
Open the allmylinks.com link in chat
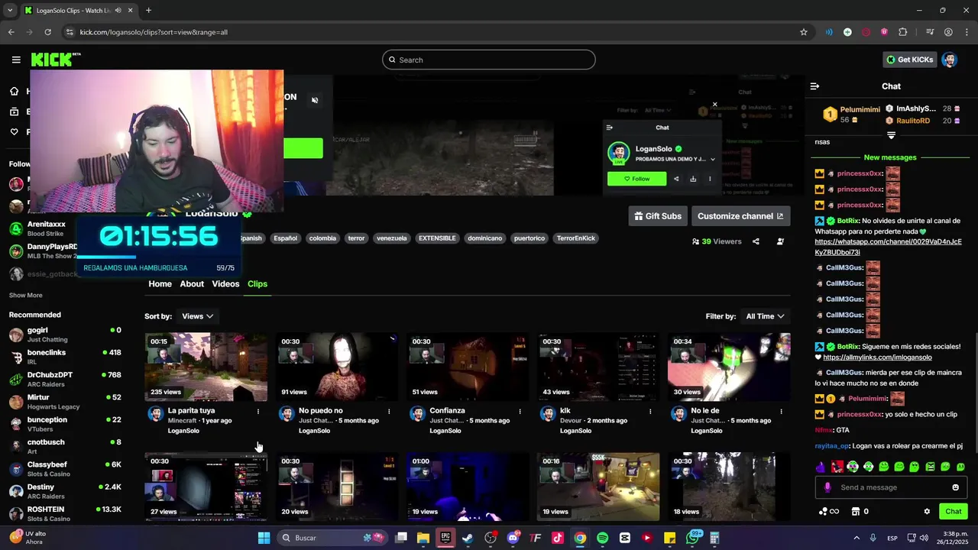877,357
